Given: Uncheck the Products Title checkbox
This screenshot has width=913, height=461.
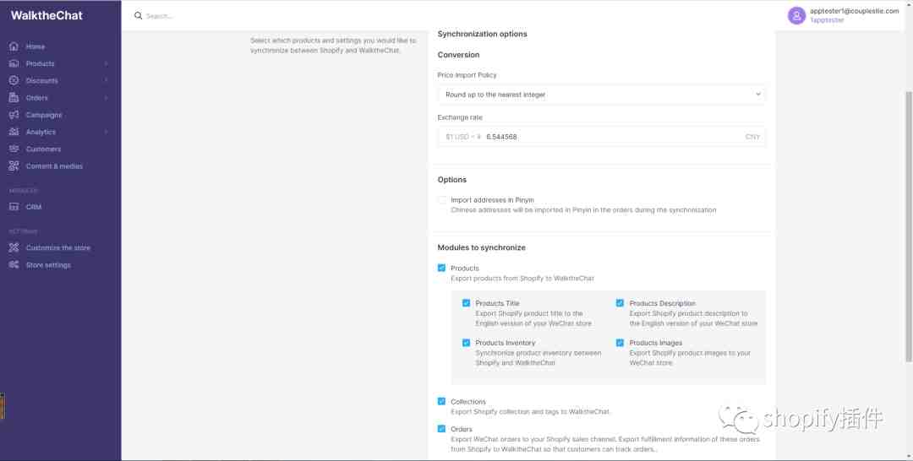Looking at the screenshot, I should [466, 303].
